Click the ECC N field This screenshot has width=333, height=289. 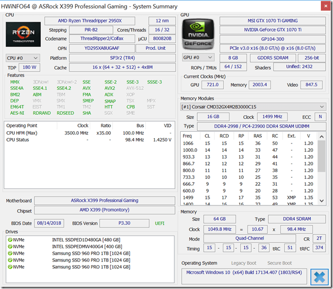tap(320, 117)
